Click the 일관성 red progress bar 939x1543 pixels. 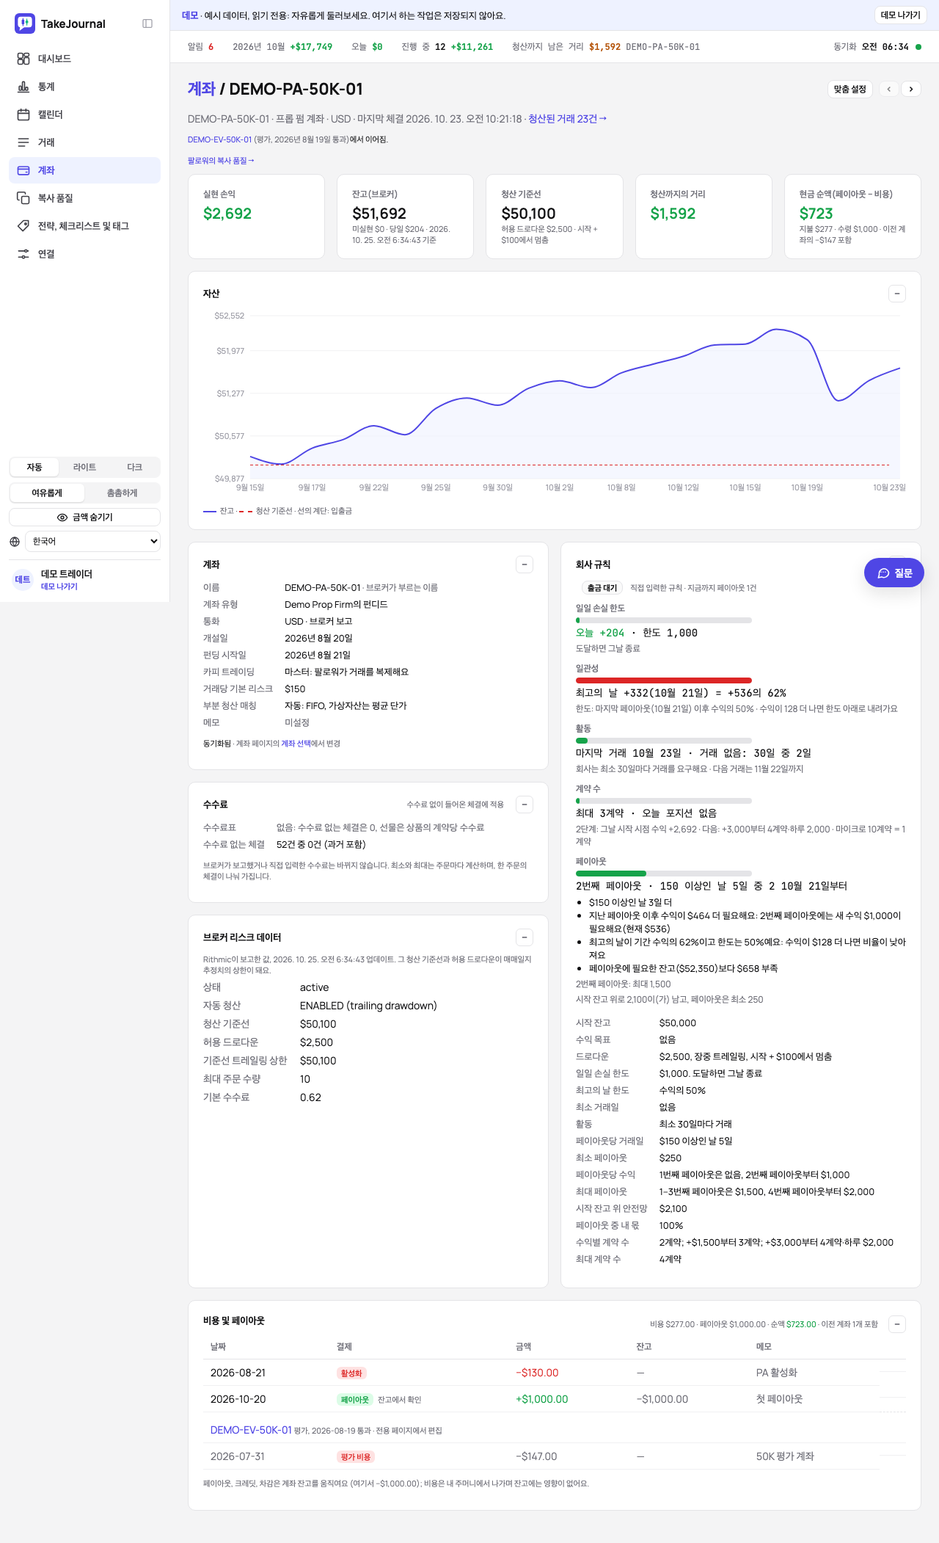664,680
